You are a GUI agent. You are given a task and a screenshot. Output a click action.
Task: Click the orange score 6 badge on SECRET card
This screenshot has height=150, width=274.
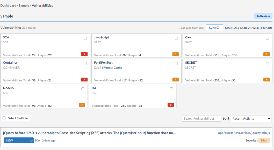click(267, 80)
